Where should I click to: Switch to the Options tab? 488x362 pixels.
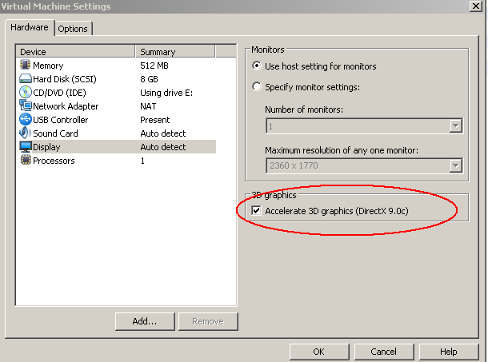[x=73, y=29]
